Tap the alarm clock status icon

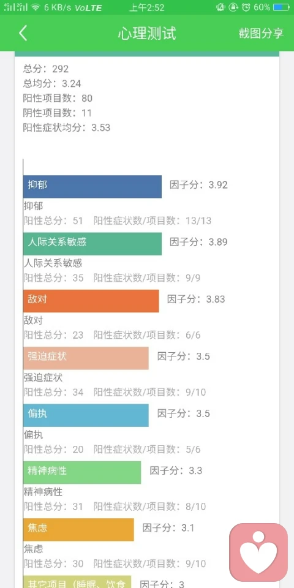[246, 7]
